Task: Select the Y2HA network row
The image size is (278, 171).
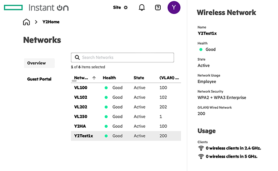Action: pos(126,126)
